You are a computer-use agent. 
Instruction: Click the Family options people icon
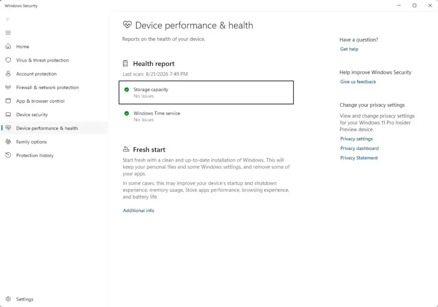click(x=8, y=142)
